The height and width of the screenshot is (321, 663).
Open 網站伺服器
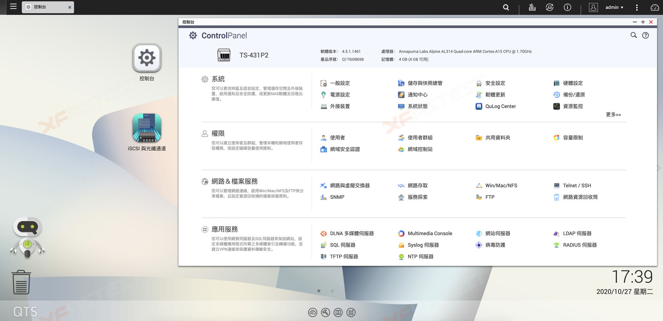(493, 234)
